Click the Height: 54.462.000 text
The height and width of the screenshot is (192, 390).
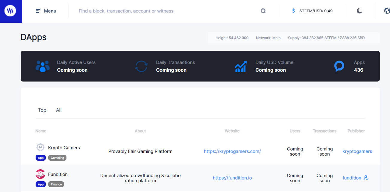[232, 38]
